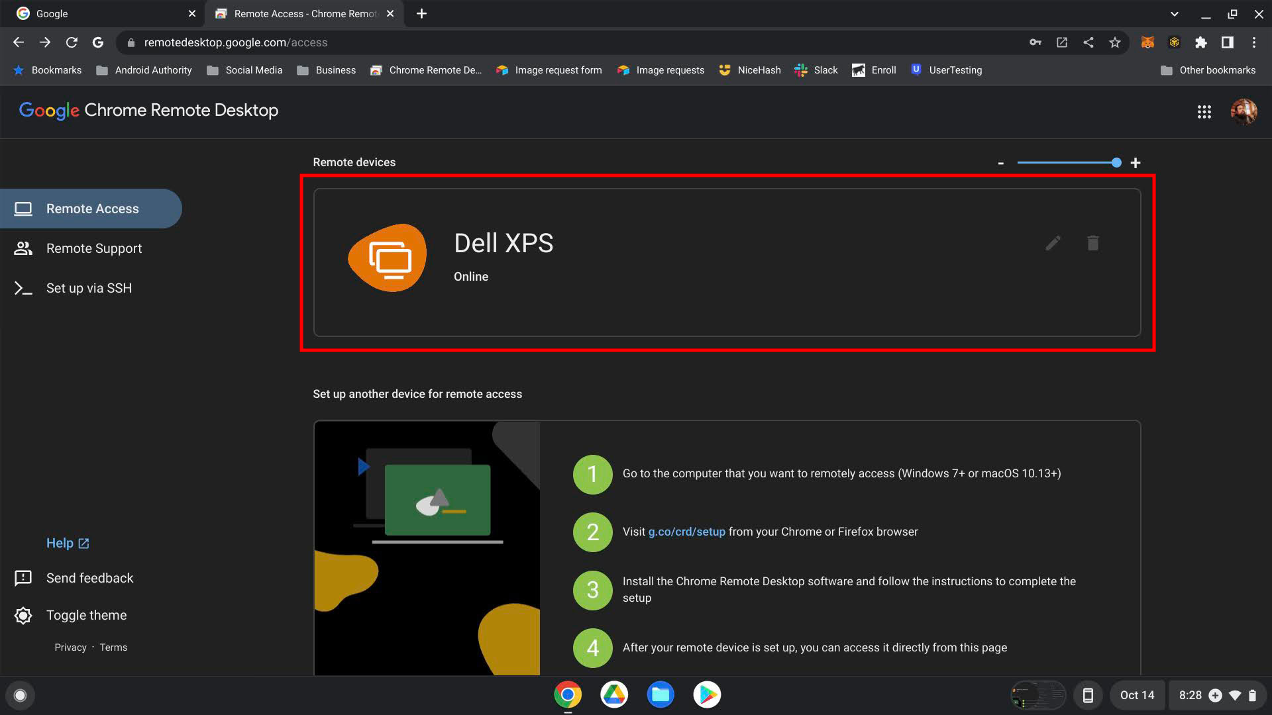Switch to the Google tab
The image size is (1272, 715).
[99, 13]
